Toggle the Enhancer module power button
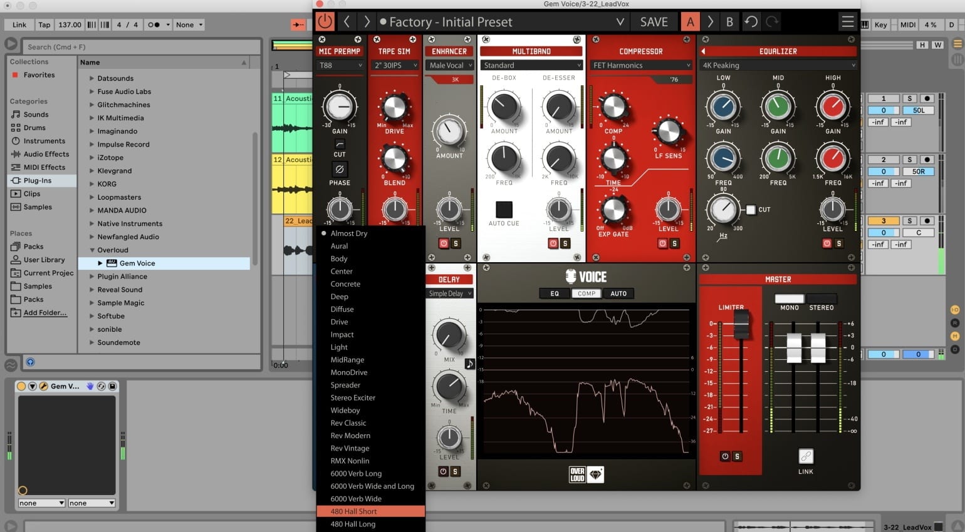This screenshot has height=532, width=965. pos(444,243)
